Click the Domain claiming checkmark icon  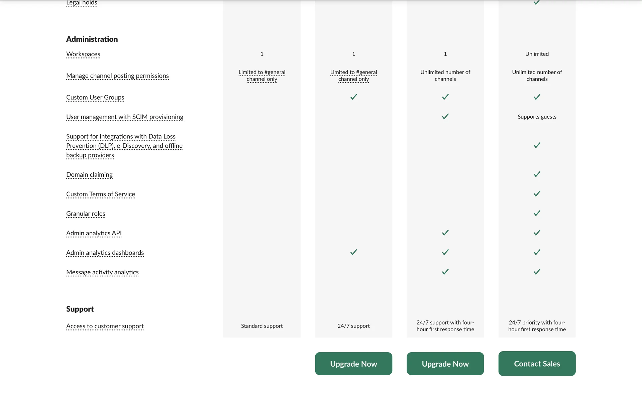pyautogui.click(x=537, y=174)
